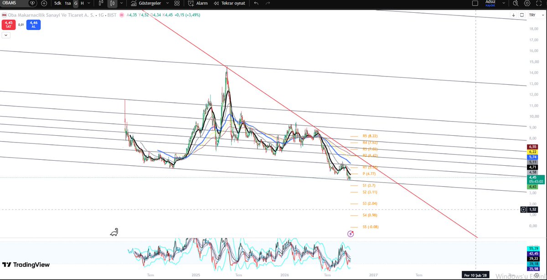Click the S1 (3.7) pivot label
This screenshot has width=547, height=280.
point(369,185)
